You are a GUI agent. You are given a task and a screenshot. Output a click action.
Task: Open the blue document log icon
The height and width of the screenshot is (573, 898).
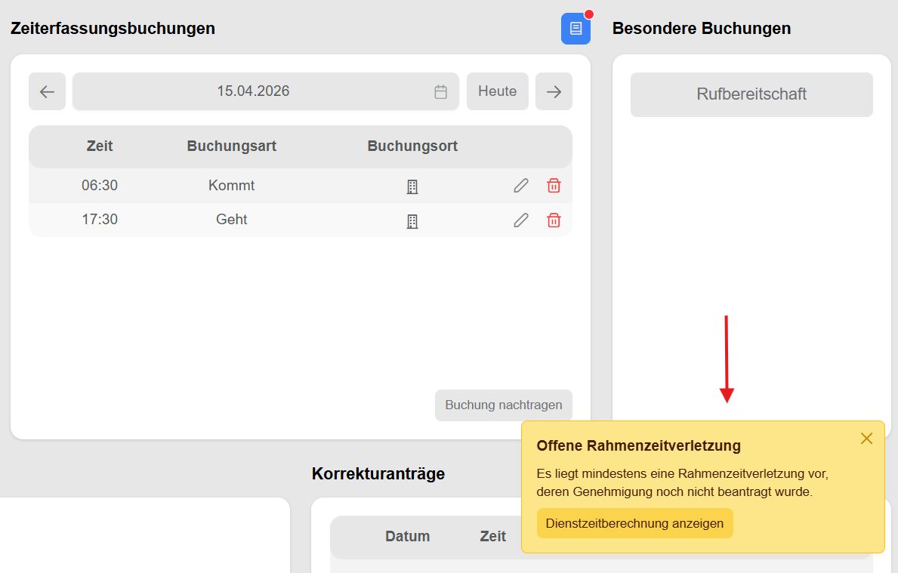point(576,29)
